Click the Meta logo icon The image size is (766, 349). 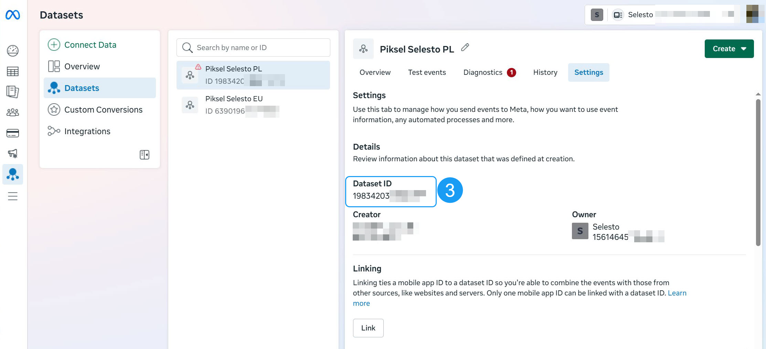[x=13, y=15]
